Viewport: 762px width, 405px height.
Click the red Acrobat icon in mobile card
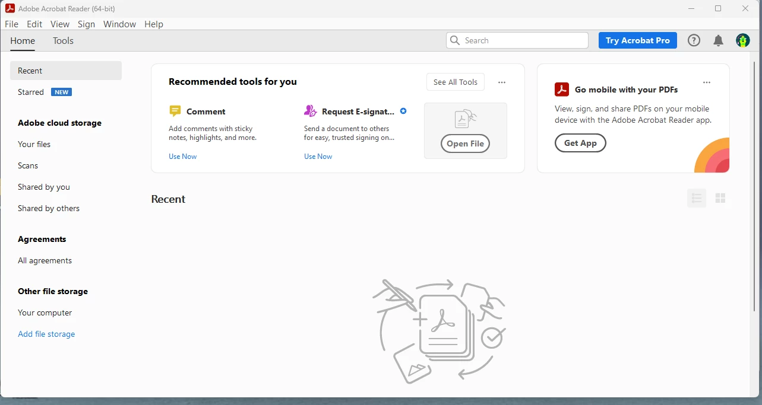pos(562,90)
